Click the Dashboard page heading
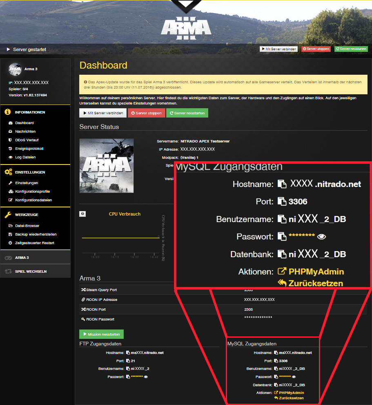Screen dimensions: 372x405 pos(103,65)
